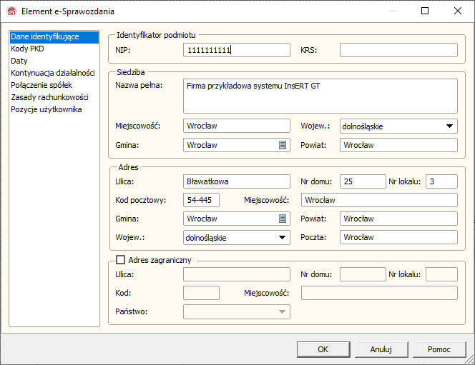Screen dimensions: 475x365
Task: Expand the Wojew. dropdown in Siedziba section
Action: [449, 126]
